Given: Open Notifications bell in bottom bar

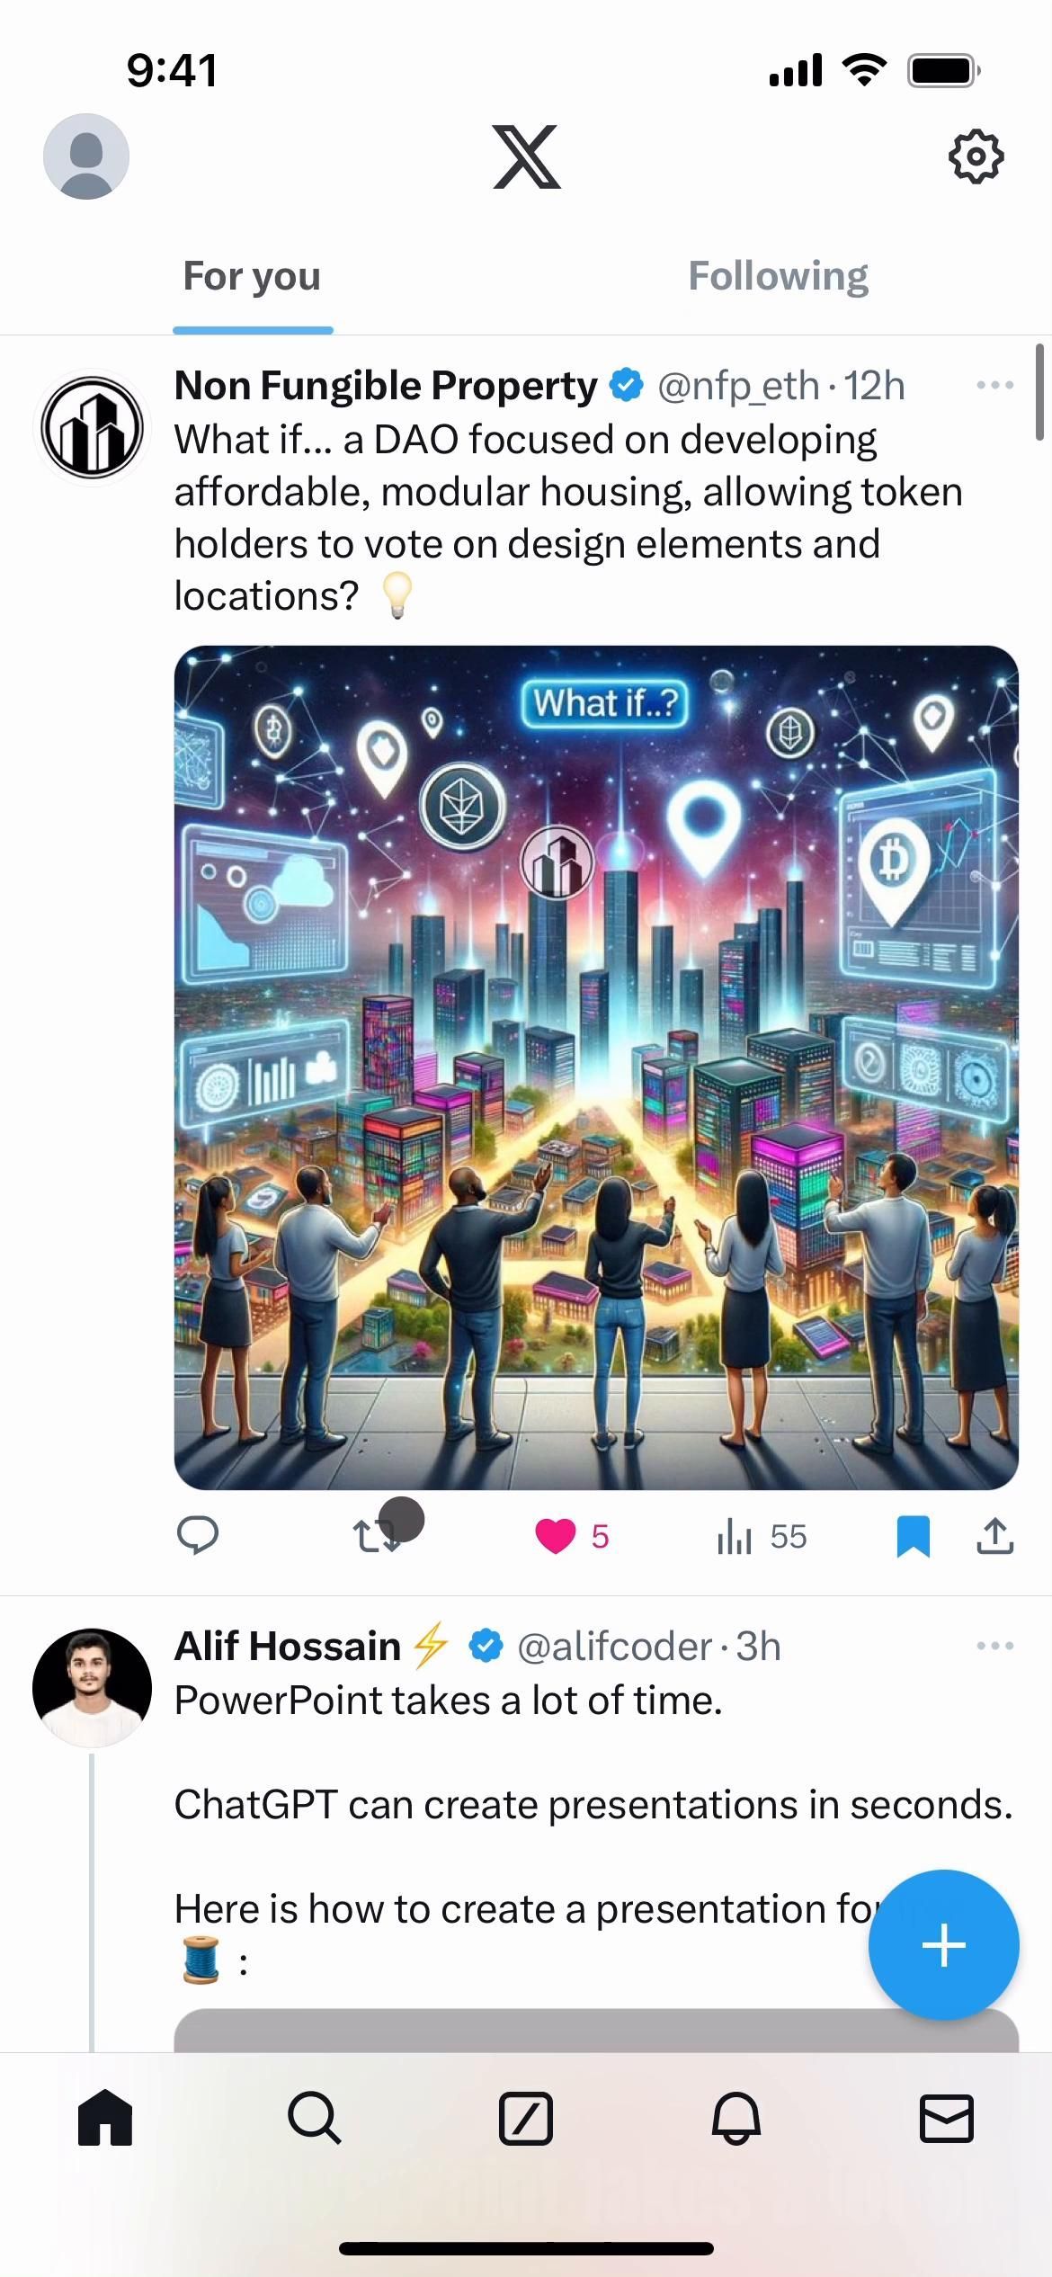Looking at the screenshot, I should (736, 2119).
